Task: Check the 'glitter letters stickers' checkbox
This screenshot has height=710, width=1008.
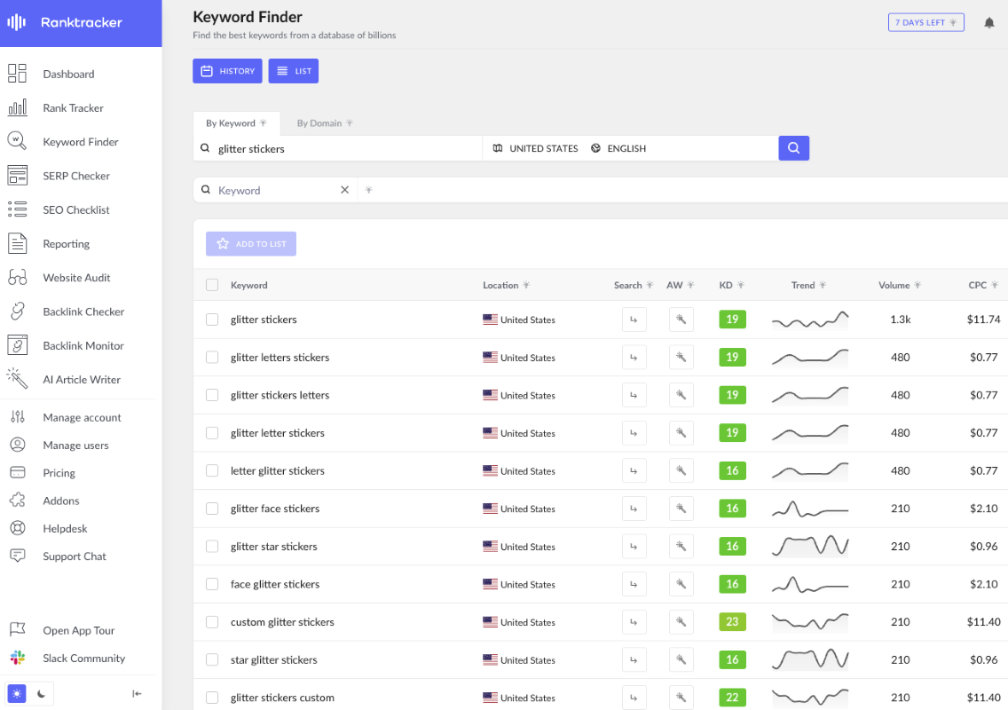Action: pyautogui.click(x=212, y=357)
